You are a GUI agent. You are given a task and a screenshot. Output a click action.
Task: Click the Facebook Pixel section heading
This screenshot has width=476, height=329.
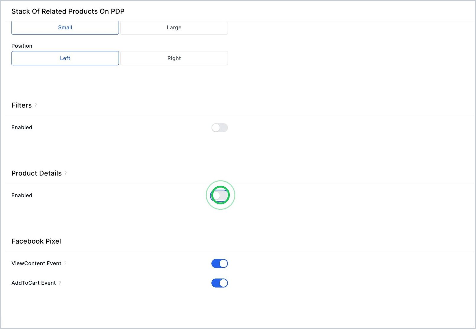tap(36, 241)
